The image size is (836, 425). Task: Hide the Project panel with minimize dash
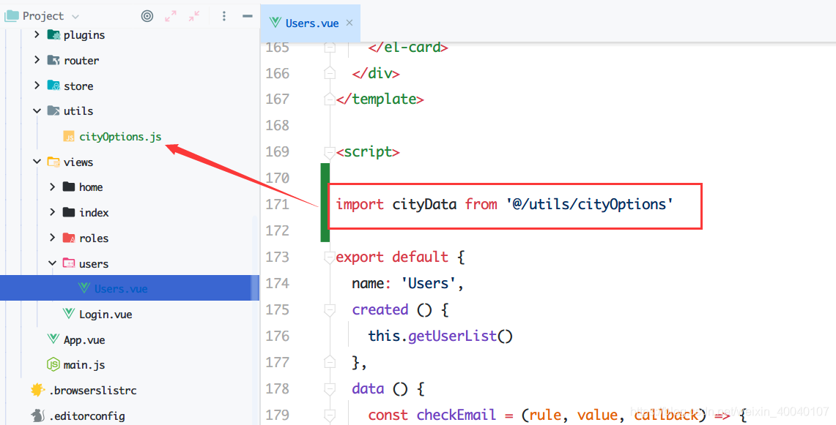(248, 16)
